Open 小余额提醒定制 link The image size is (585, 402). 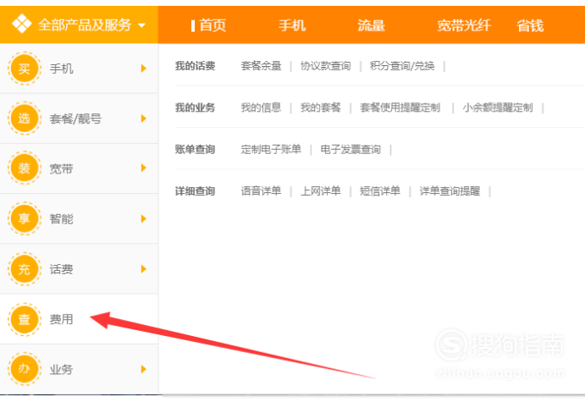pyautogui.click(x=498, y=107)
